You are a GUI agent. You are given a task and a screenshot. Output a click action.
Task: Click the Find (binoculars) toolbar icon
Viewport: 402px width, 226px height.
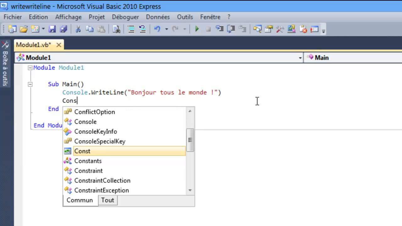[117, 29]
